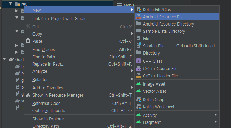The image size is (231, 128).
Task: Select Android Resource File label
Action: pos(163,17)
